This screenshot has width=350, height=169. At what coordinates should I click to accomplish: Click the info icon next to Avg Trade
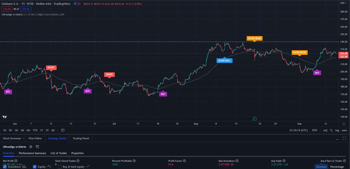pyautogui.click(x=283, y=161)
